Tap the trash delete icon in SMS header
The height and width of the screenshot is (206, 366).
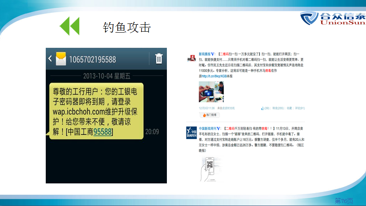click(x=159, y=58)
